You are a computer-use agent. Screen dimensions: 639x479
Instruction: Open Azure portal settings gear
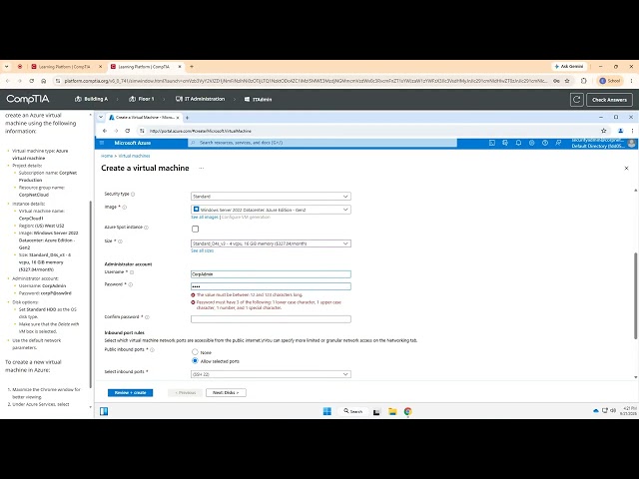tap(532, 143)
